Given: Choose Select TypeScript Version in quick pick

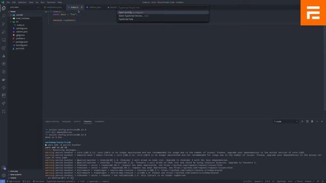Looking at the screenshot, I should 163,16.
